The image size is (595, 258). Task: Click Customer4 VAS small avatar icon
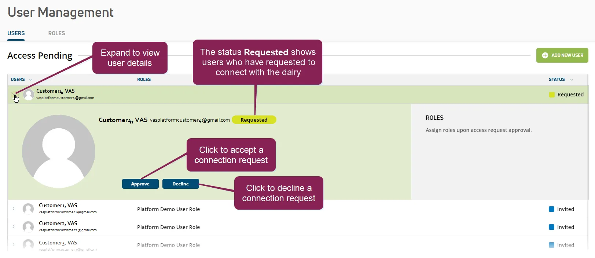[29, 95]
